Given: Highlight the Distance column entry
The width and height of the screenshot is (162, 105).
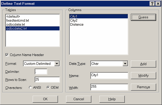Looking at the screenshot, I should click(x=77, y=24).
